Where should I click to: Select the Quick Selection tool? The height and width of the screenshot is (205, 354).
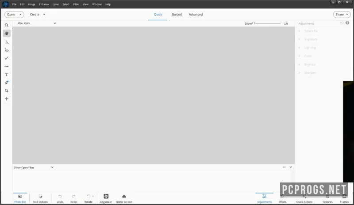coord(7,42)
